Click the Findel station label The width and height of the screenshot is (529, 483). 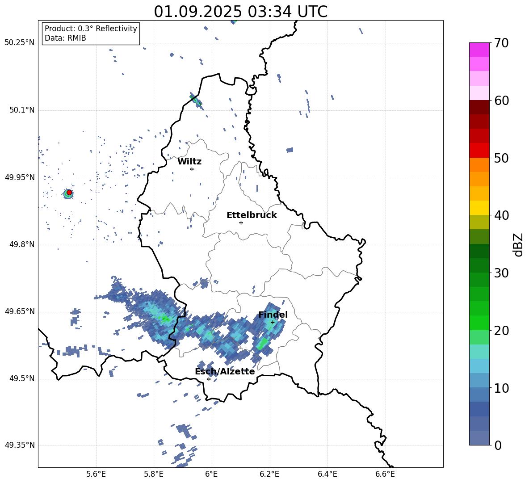point(273,315)
